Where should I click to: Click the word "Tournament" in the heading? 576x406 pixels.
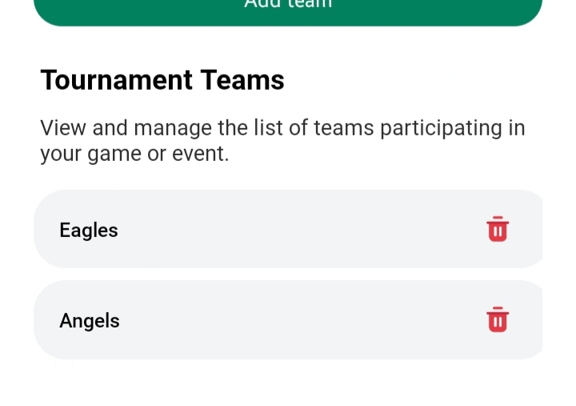coord(117,80)
